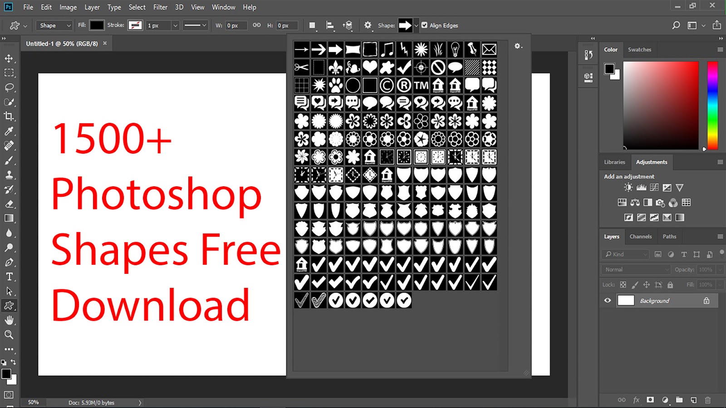The height and width of the screenshot is (408, 726).
Task: Click the search icon in options bar
Action: coord(676,25)
